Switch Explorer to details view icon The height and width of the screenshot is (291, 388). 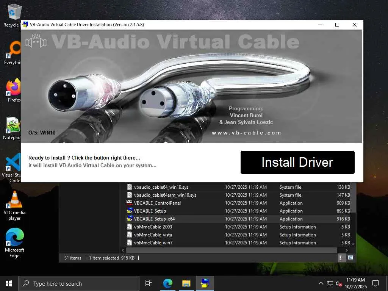point(341,258)
